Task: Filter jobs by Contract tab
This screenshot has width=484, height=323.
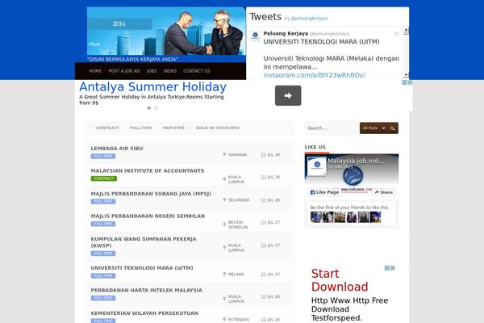Action: point(107,128)
